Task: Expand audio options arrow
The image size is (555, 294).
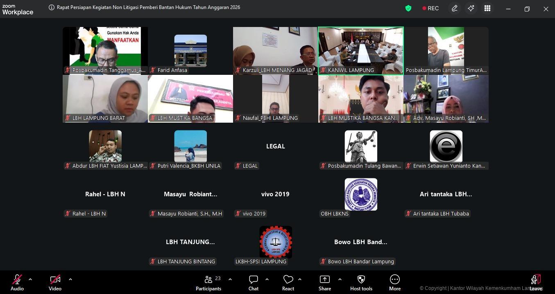Action: coord(30,279)
